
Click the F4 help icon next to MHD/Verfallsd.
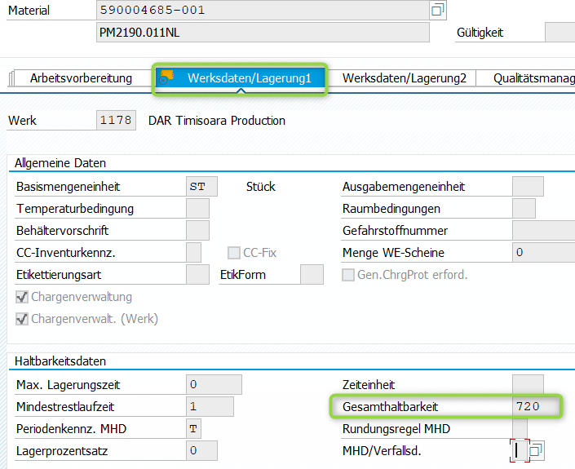(536, 450)
